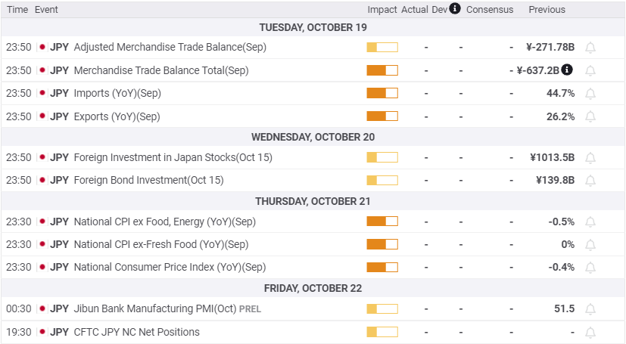Screen dimensions: 626x344
Task: Set alert bell for Exports (YoY)(Sep)
Action: click(x=590, y=116)
